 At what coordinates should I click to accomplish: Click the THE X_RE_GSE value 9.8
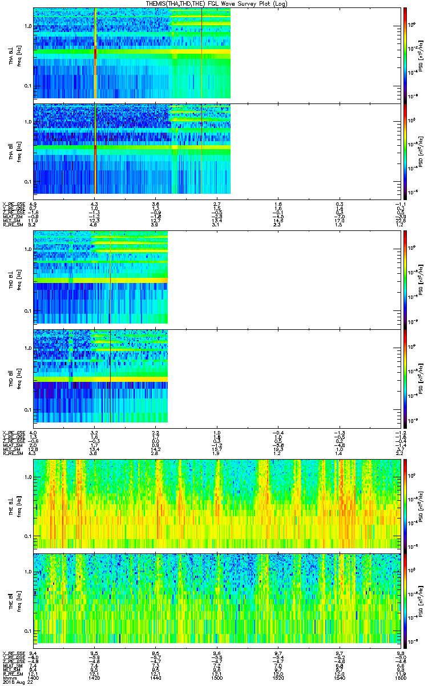tap(400, 652)
